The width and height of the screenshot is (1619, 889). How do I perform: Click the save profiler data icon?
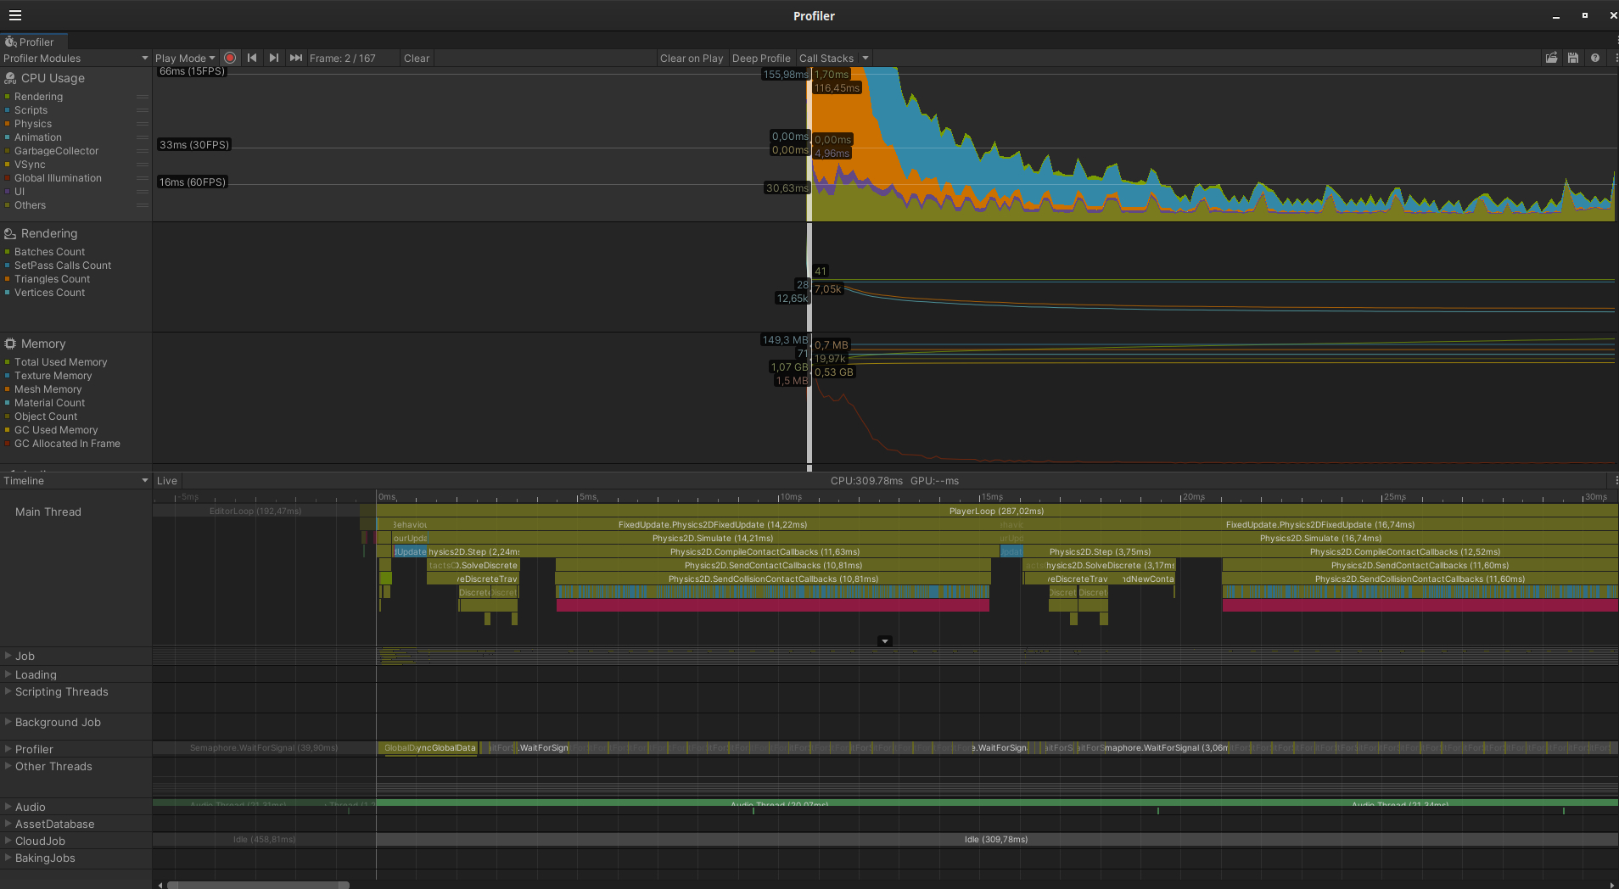point(1573,58)
